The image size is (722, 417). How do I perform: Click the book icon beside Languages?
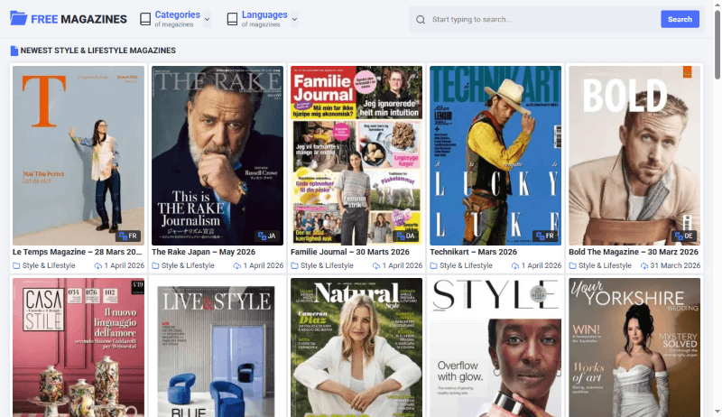(232, 19)
